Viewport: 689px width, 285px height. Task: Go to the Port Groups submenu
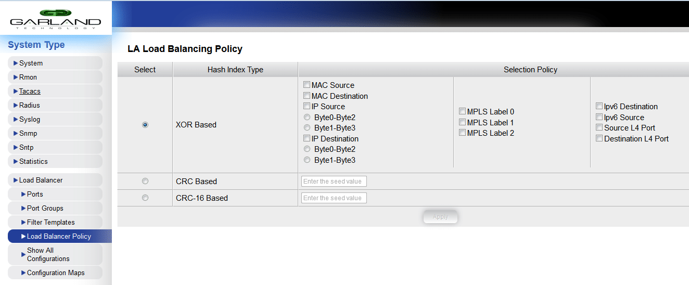(55, 208)
